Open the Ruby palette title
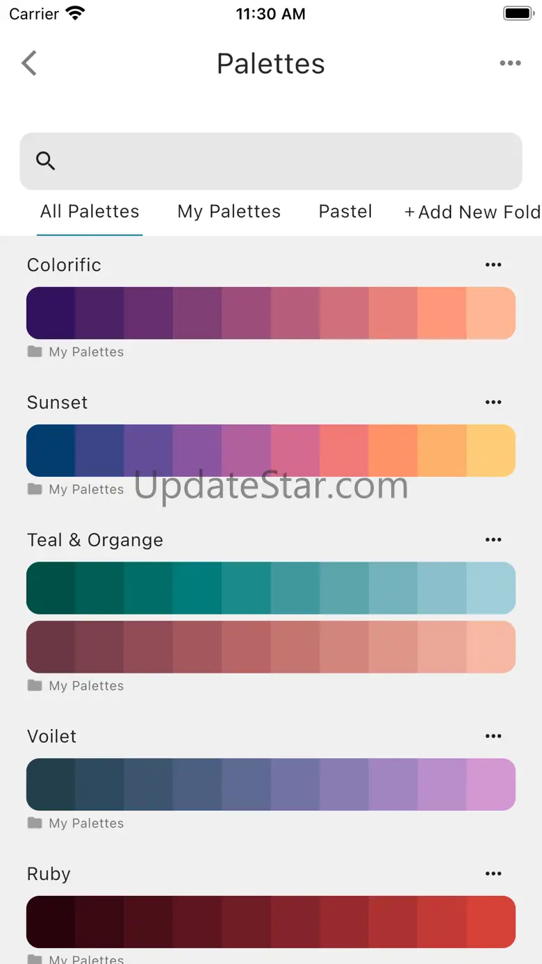Screen dimensions: 542x964 49,874
